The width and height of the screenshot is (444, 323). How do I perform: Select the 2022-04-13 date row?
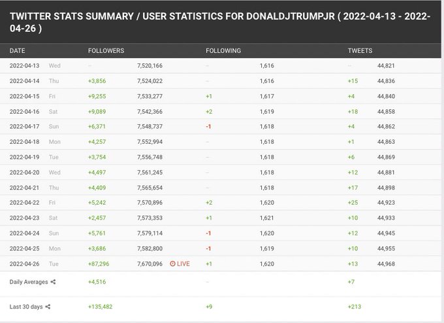(24, 65)
